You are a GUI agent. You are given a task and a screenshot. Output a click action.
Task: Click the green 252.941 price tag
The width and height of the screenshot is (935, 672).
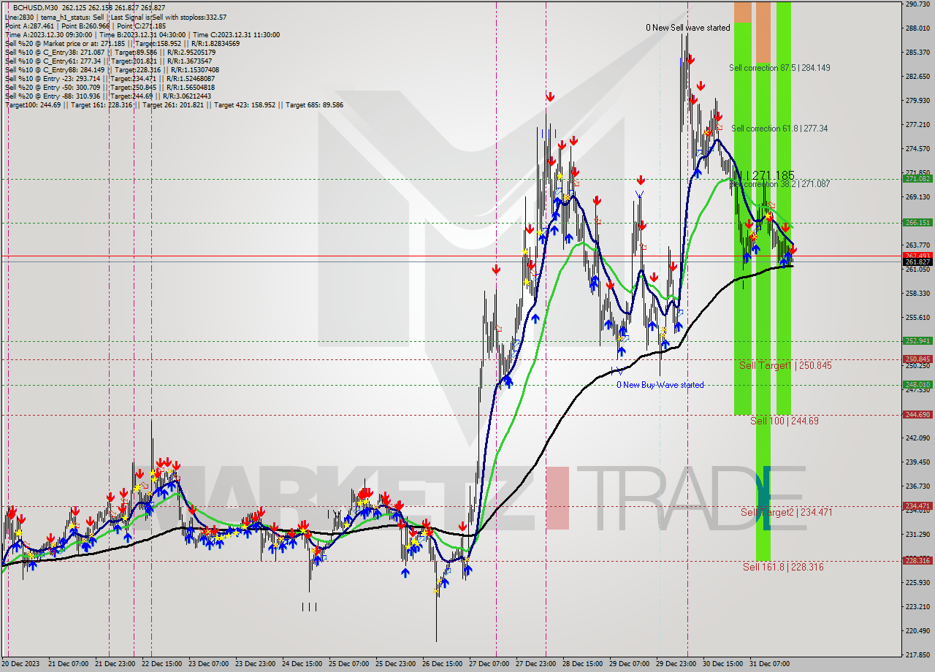click(917, 340)
